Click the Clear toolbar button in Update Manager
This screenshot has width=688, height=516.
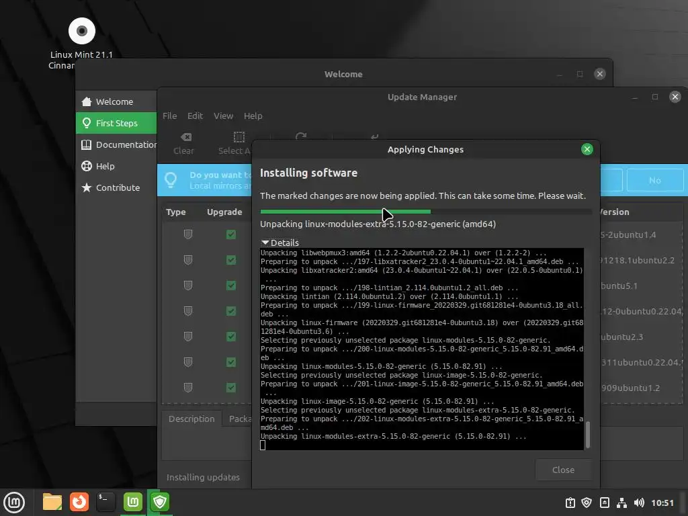[x=183, y=144]
